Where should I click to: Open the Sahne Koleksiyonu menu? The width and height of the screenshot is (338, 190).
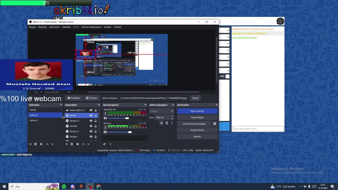pyautogui.click(x=91, y=27)
